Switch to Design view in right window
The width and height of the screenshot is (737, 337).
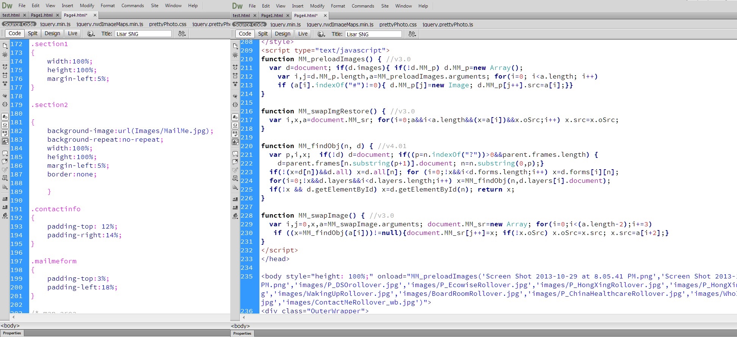click(283, 34)
